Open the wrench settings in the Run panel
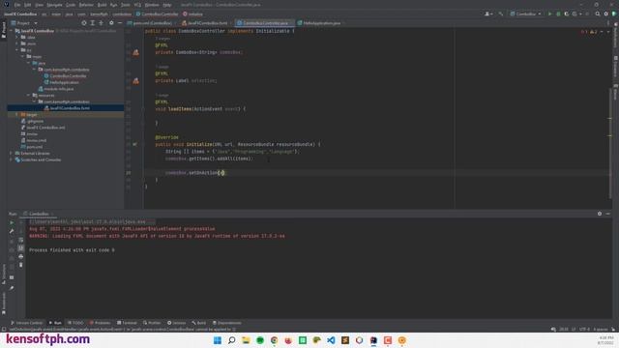The width and height of the screenshot is (619, 348). (12, 231)
